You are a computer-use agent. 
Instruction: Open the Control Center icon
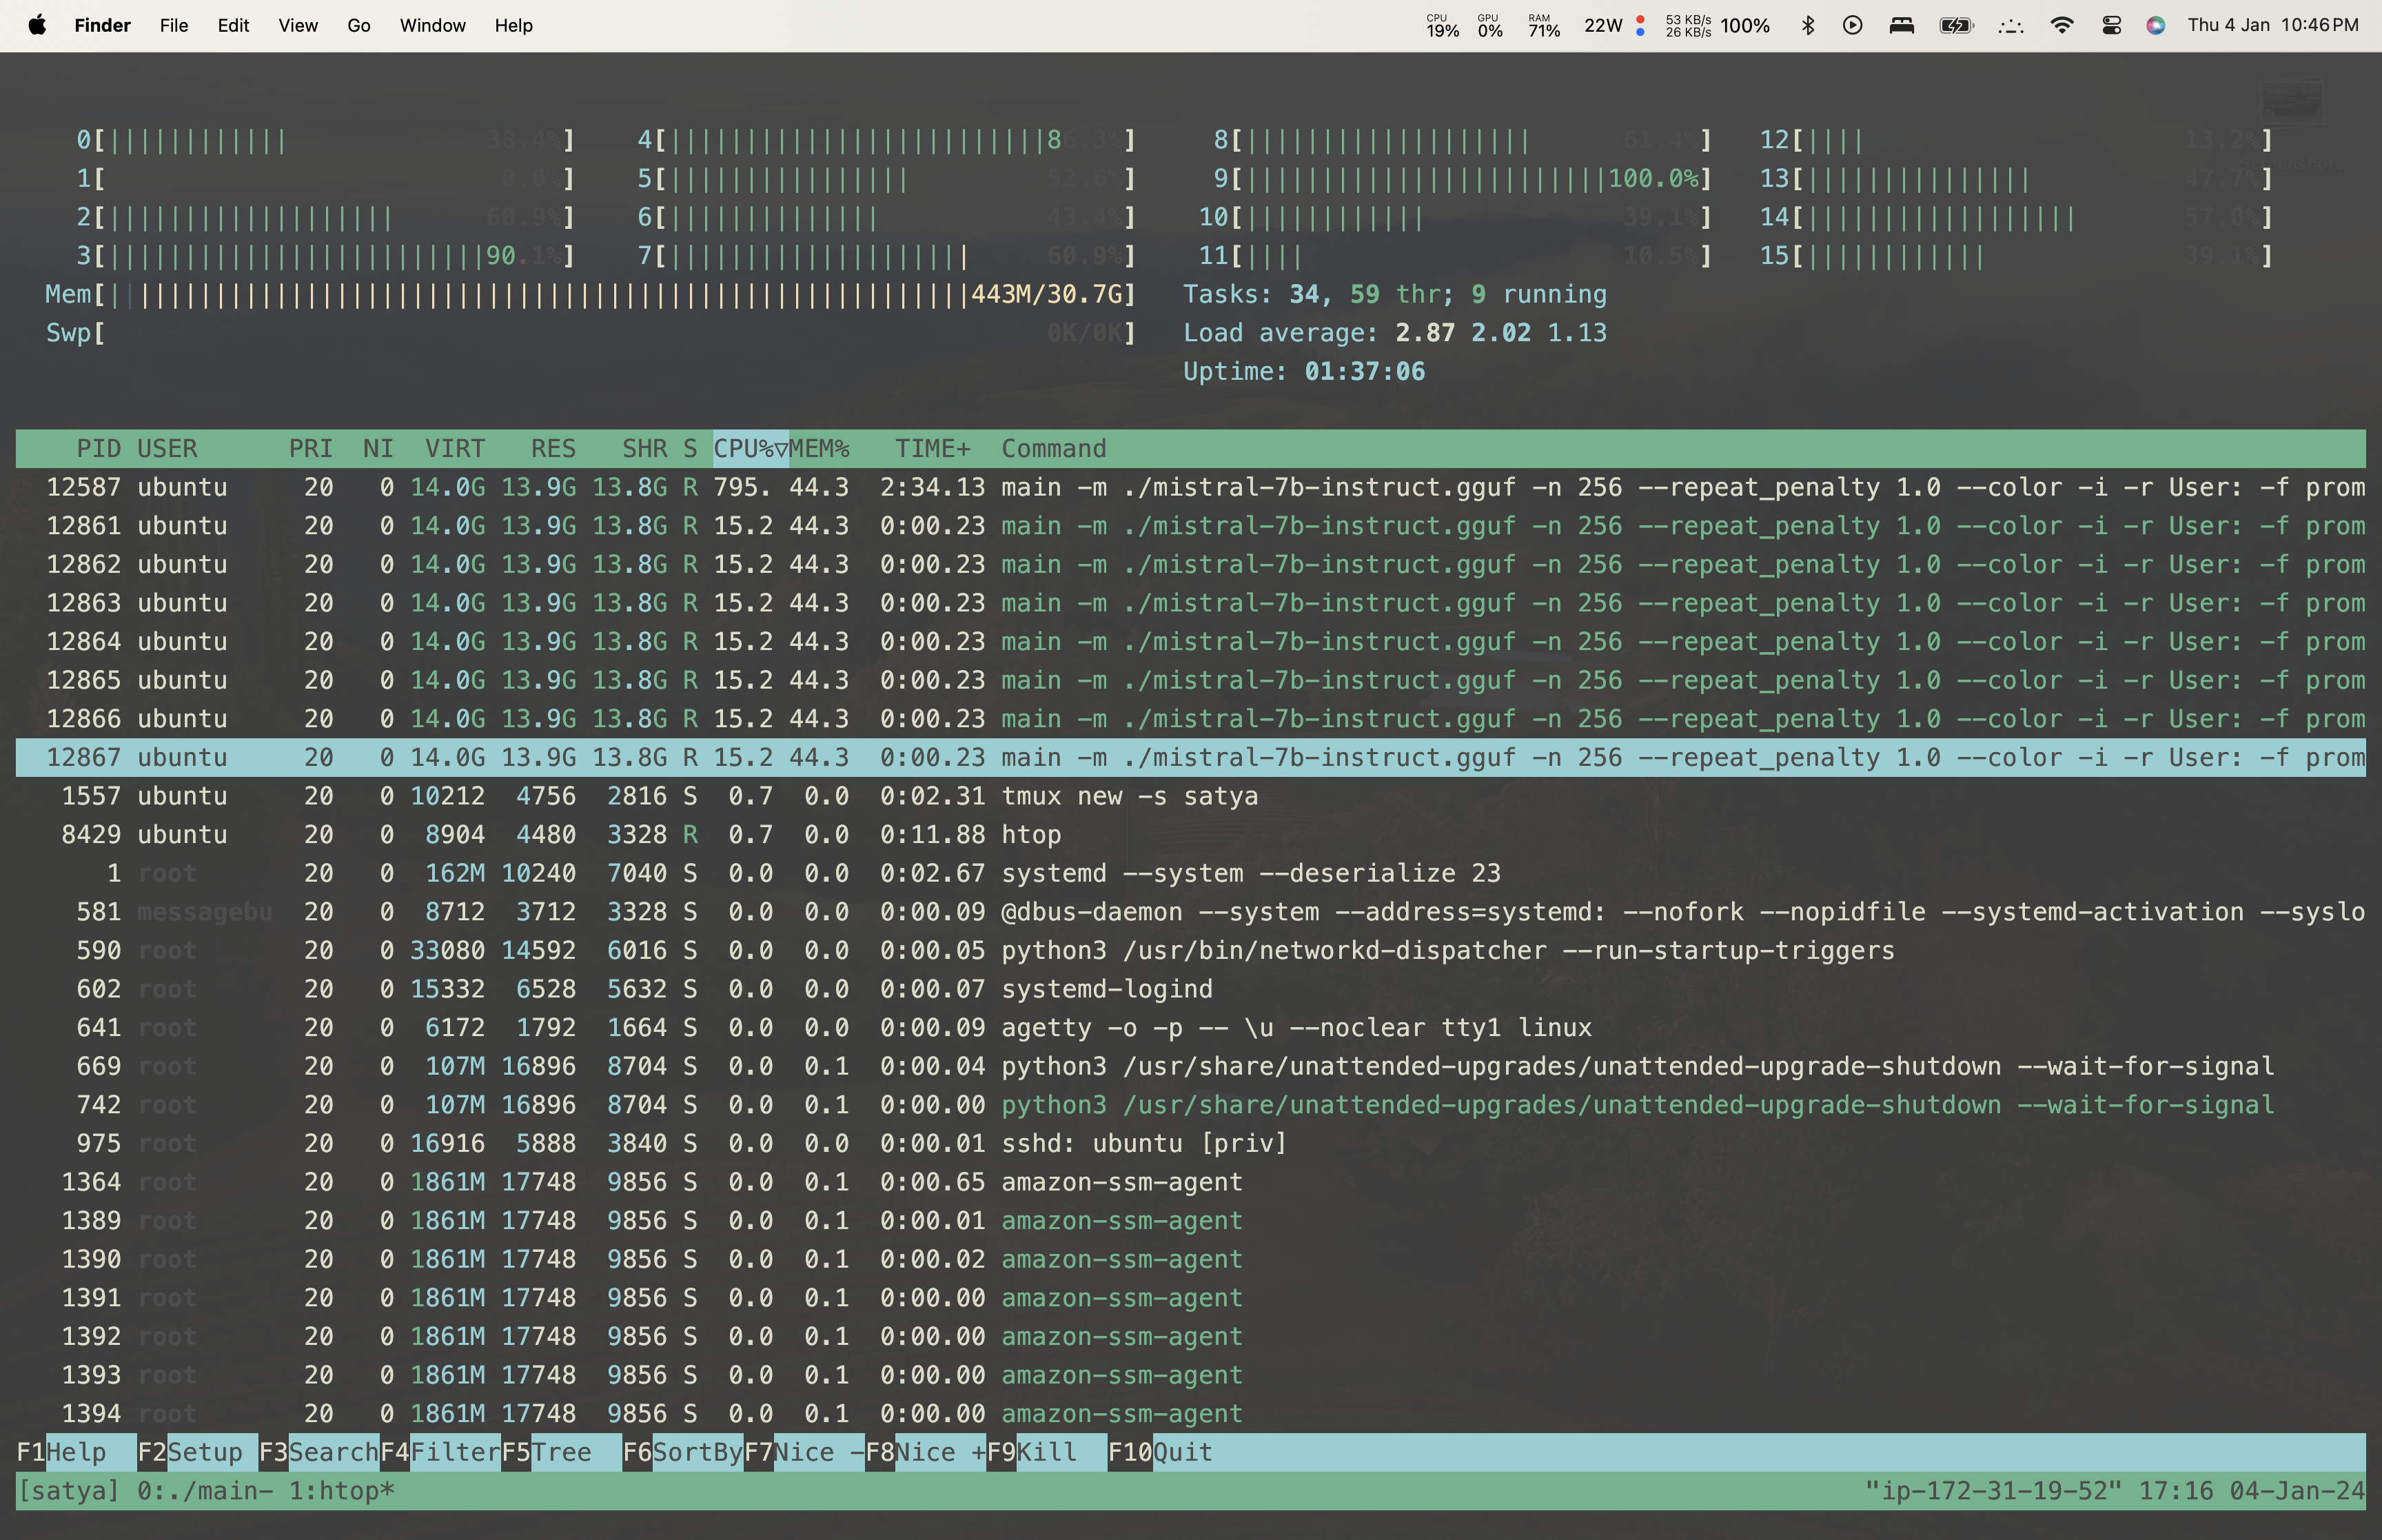pyautogui.click(x=2111, y=25)
